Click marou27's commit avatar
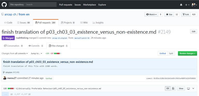This screenshot has width=199, height=96. click(5, 78)
